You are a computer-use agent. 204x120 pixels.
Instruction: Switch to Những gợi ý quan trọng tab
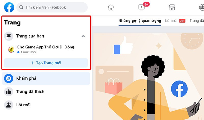coord(140,21)
